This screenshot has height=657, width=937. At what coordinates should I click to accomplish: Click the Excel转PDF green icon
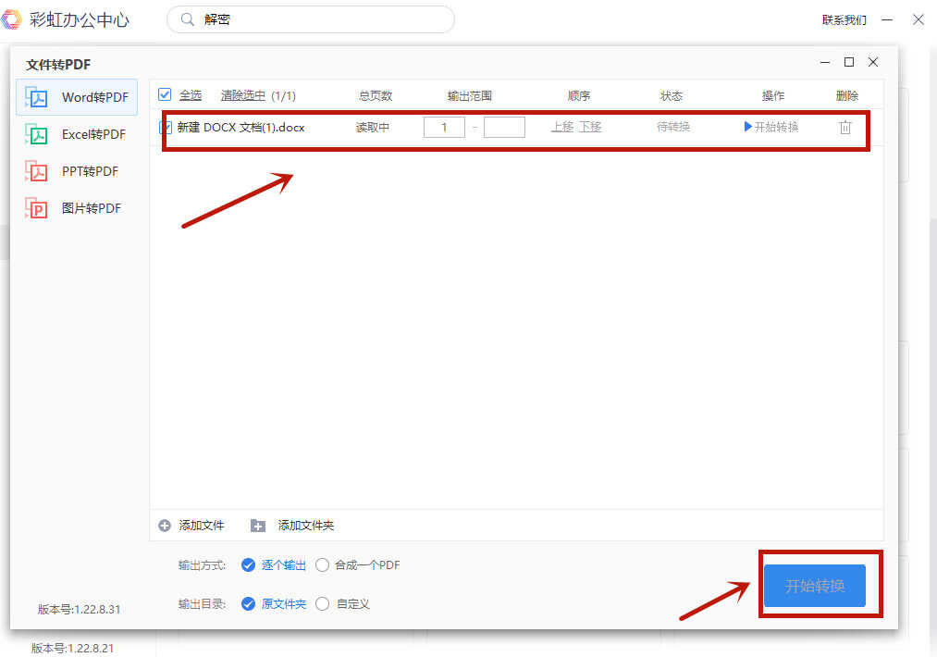(x=36, y=134)
